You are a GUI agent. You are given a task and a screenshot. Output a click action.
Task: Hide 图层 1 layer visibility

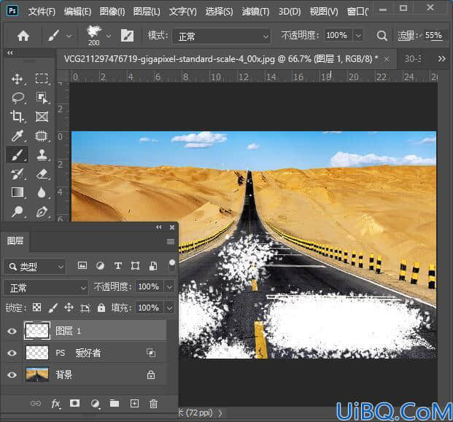click(x=12, y=331)
